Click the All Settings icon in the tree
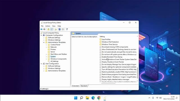 pyautogui.click(x=49, y=61)
